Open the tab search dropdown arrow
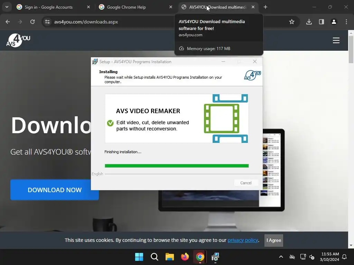 pos(7,7)
